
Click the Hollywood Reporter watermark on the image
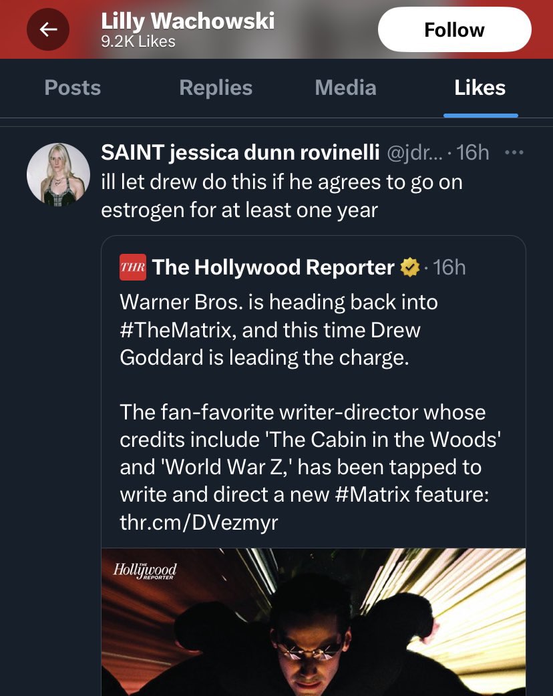(145, 572)
